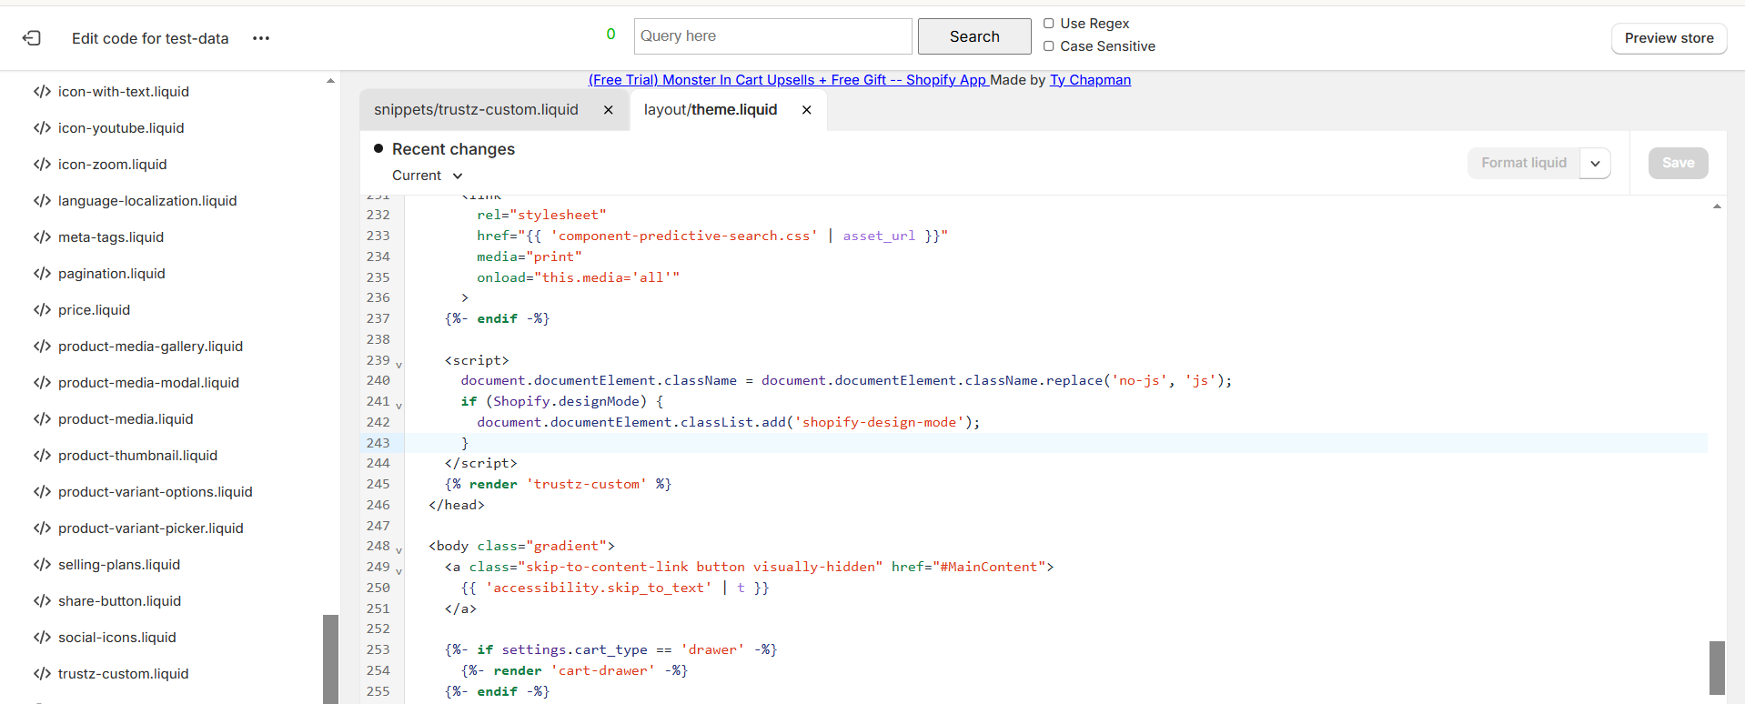Collapse code fold at line 249
The width and height of the screenshot is (1745, 704).
(x=398, y=571)
